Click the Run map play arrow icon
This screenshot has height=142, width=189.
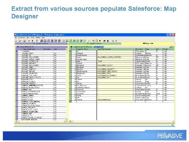point(33,41)
